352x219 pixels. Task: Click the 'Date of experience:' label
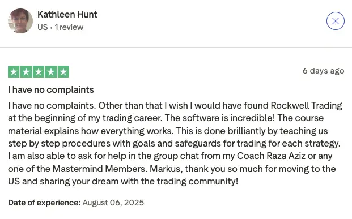[x=44, y=203]
